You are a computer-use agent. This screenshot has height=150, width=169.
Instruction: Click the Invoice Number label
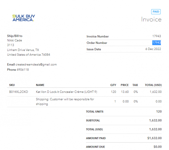click(98, 36)
